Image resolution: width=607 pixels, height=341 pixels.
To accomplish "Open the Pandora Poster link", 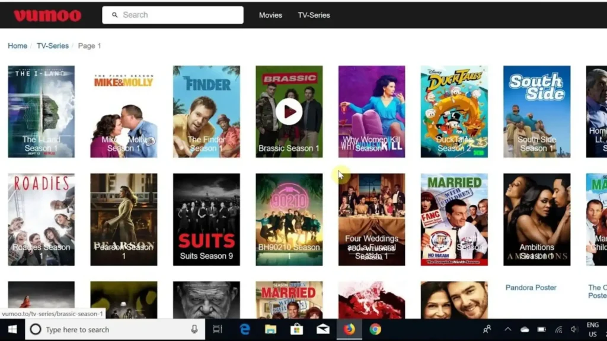I will click(x=531, y=288).
